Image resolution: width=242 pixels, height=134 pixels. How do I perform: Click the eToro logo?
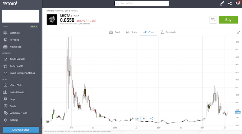click(10, 3)
